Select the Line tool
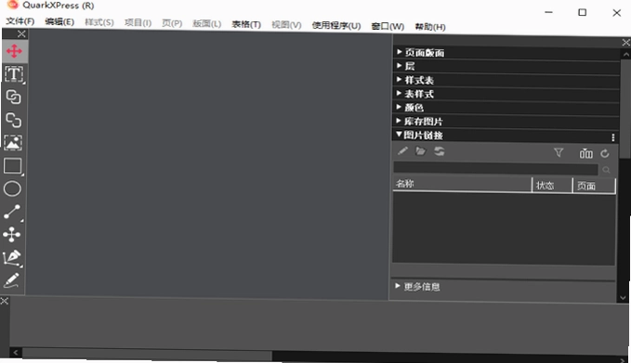Image resolution: width=631 pixels, height=363 pixels. [12, 212]
